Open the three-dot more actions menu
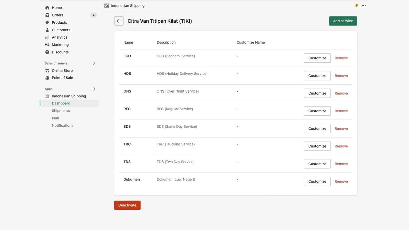 (364, 6)
